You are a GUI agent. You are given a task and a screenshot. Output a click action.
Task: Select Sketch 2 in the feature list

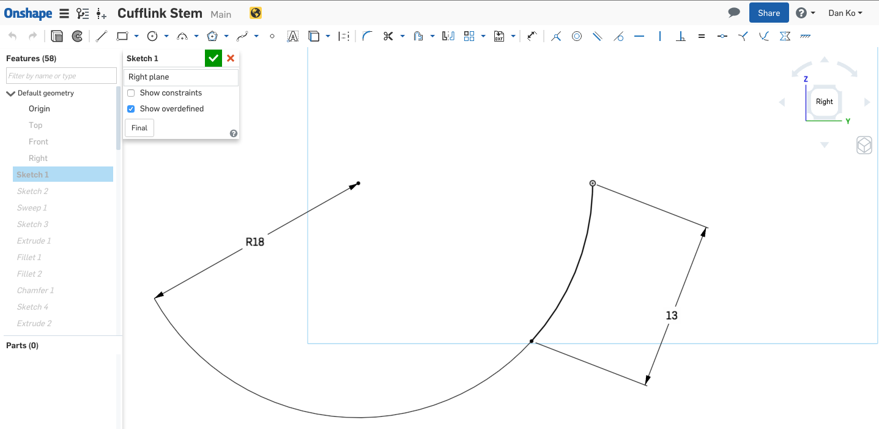click(x=32, y=192)
